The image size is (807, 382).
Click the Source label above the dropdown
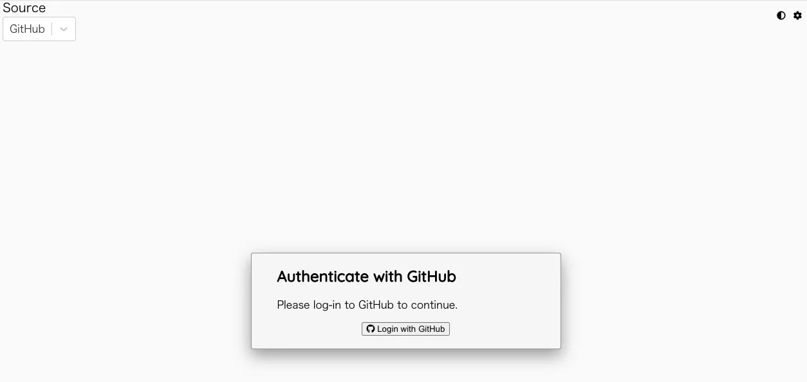(x=24, y=8)
